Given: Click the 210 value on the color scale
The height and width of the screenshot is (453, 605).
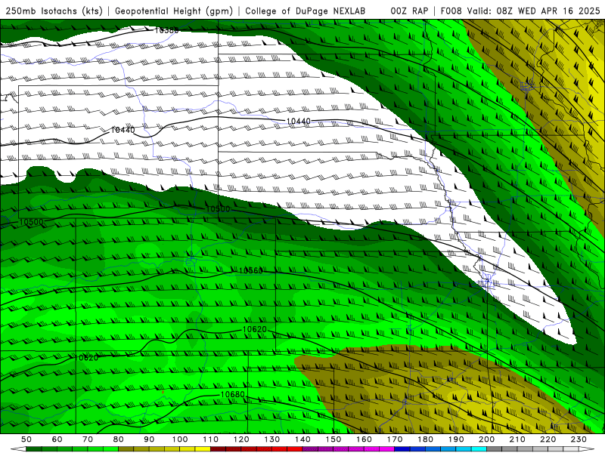Looking at the screenshot, I should click(x=518, y=439).
